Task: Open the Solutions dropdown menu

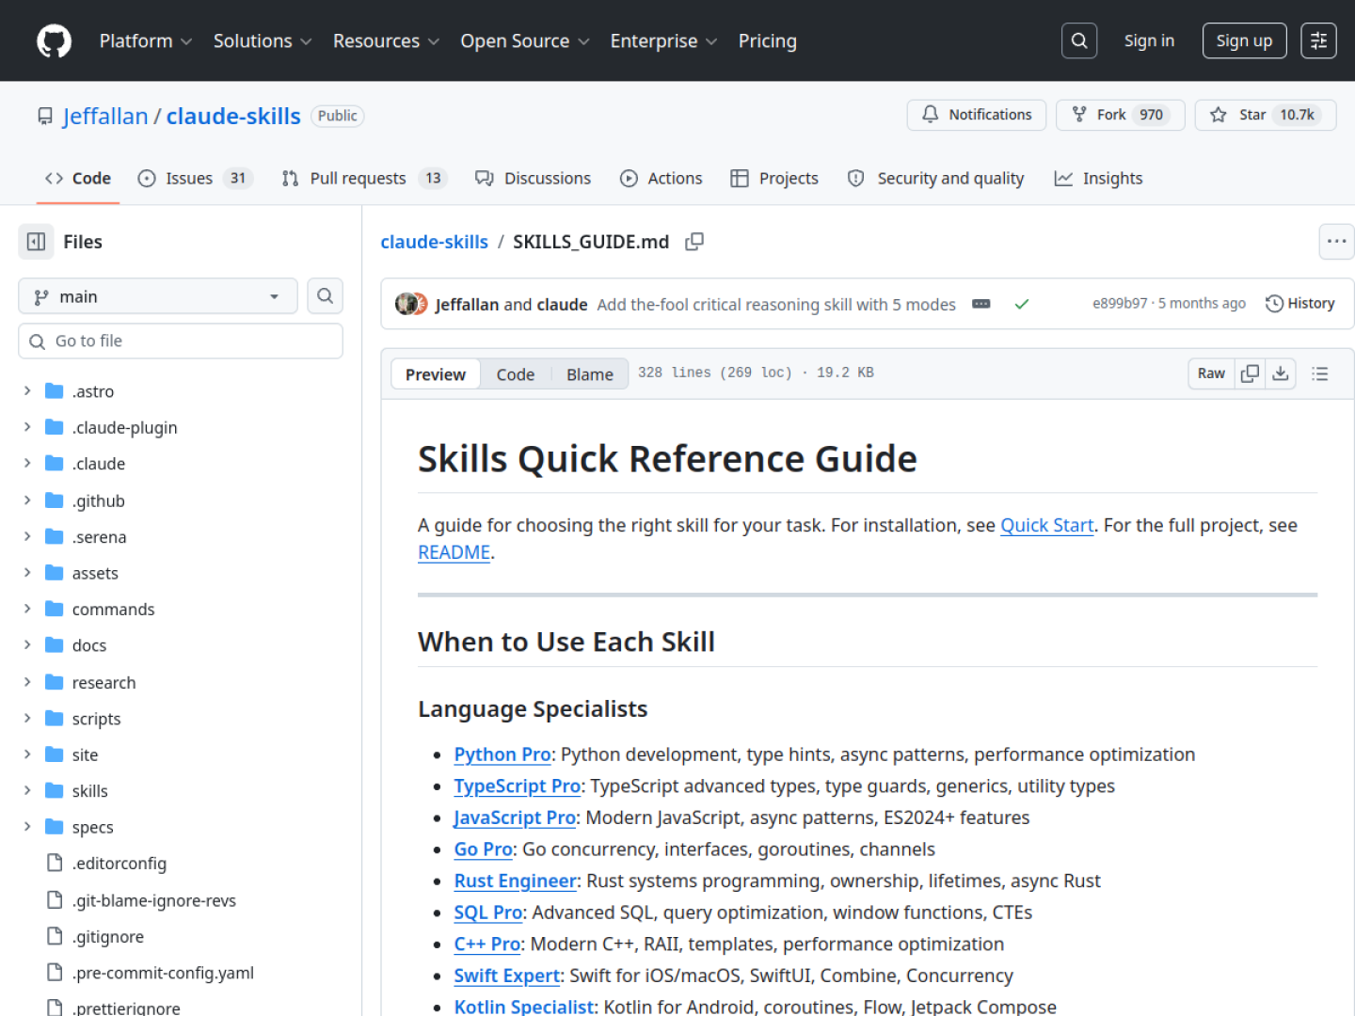Action: pyautogui.click(x=263, y=41)
